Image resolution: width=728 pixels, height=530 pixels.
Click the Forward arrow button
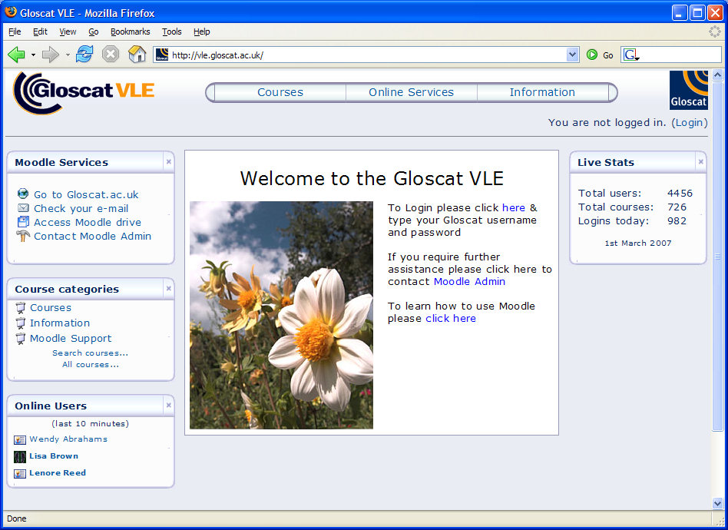point(50,55)
